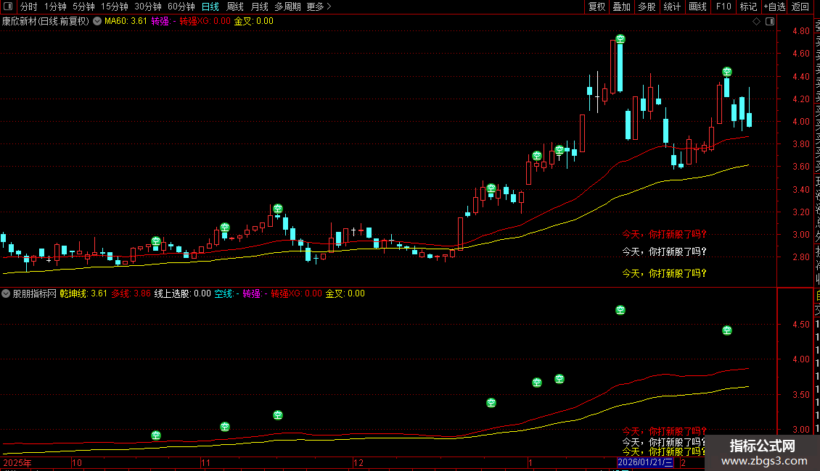Viewport: 820px width, 471px height.
Task: Toggle right side panel icon on chart
Action: (x=770, y=22)
